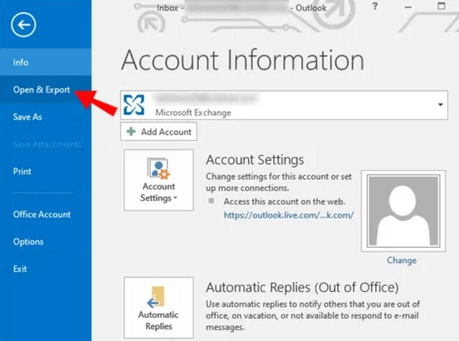
Task: Maximize the Outlook window
Action: point(441,6)
